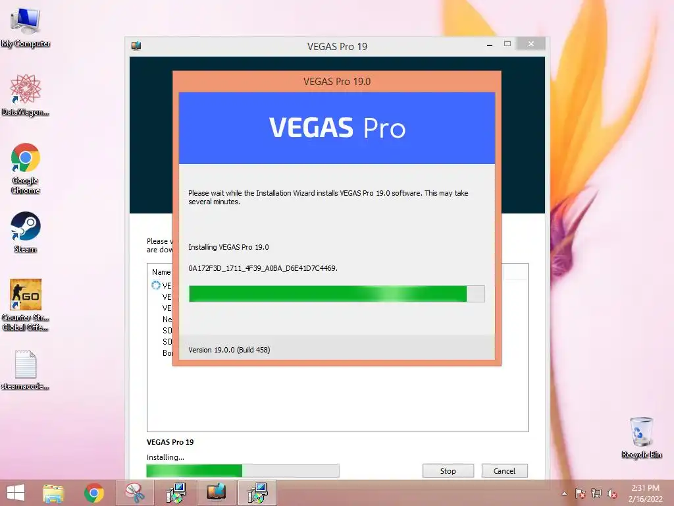Screen dimensions: 674x506
Task: Switch to VEGAS Pro taskbar icon
Action: [216, 493]
